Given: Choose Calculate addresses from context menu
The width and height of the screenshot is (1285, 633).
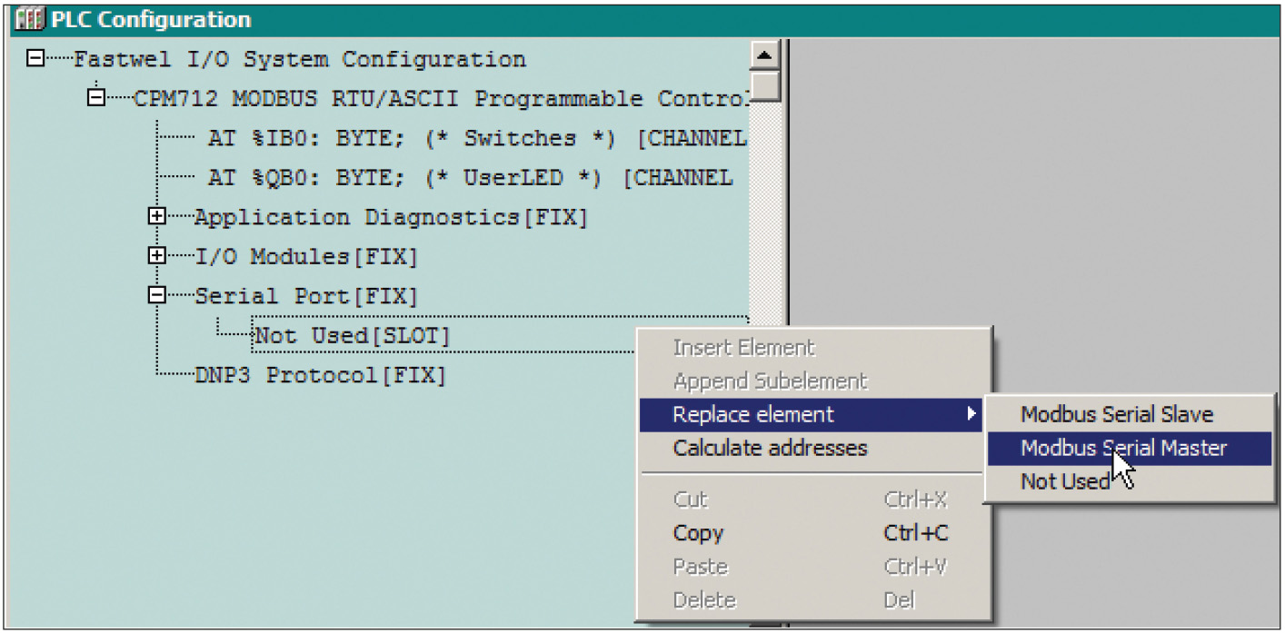Looking at the screenshot, I should click(x=812, y=448).
